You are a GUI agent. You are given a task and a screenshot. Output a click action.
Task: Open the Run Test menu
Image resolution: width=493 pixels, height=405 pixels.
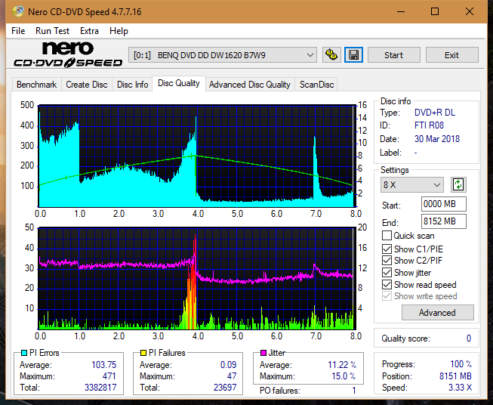click(x=52, y=31)
